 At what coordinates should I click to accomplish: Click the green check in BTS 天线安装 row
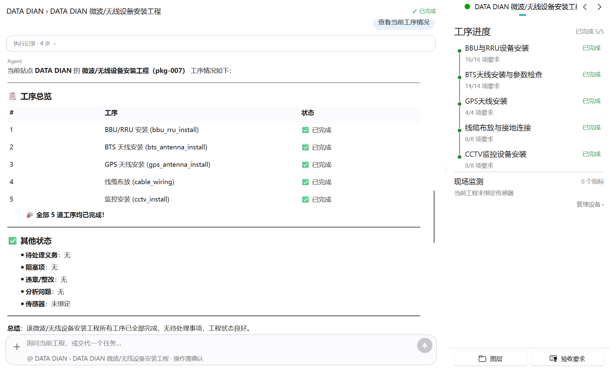coord(305,148)
